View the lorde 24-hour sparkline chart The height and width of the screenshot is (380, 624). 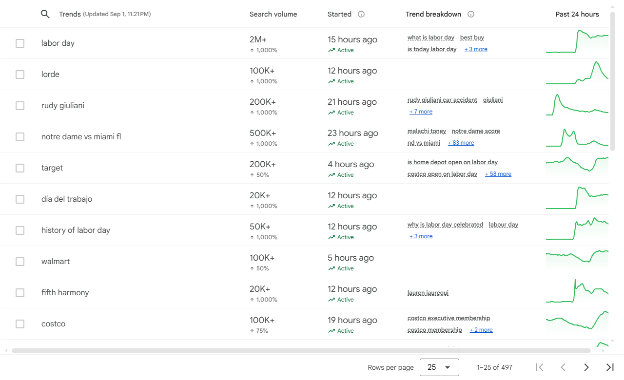577,73
